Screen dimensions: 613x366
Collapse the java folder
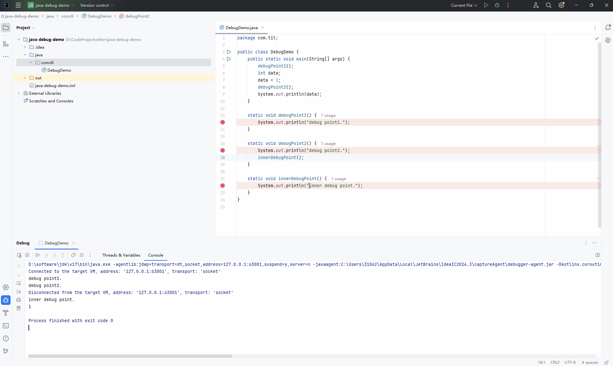pyautogui.click(x=25, y=55)
